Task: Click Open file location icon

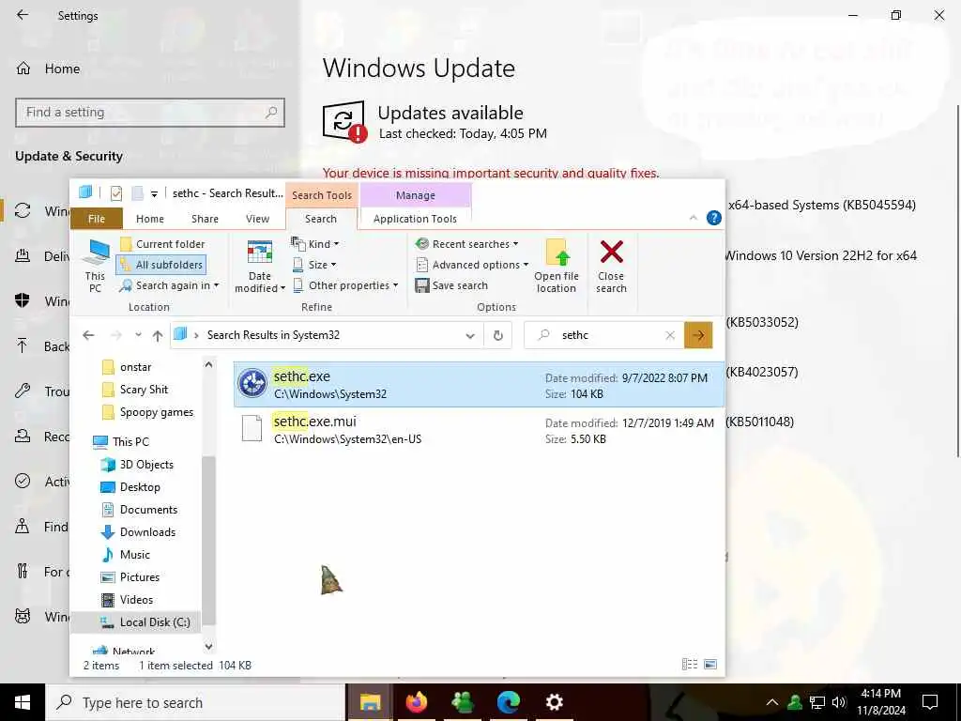Action: click(x=557, y=253)
